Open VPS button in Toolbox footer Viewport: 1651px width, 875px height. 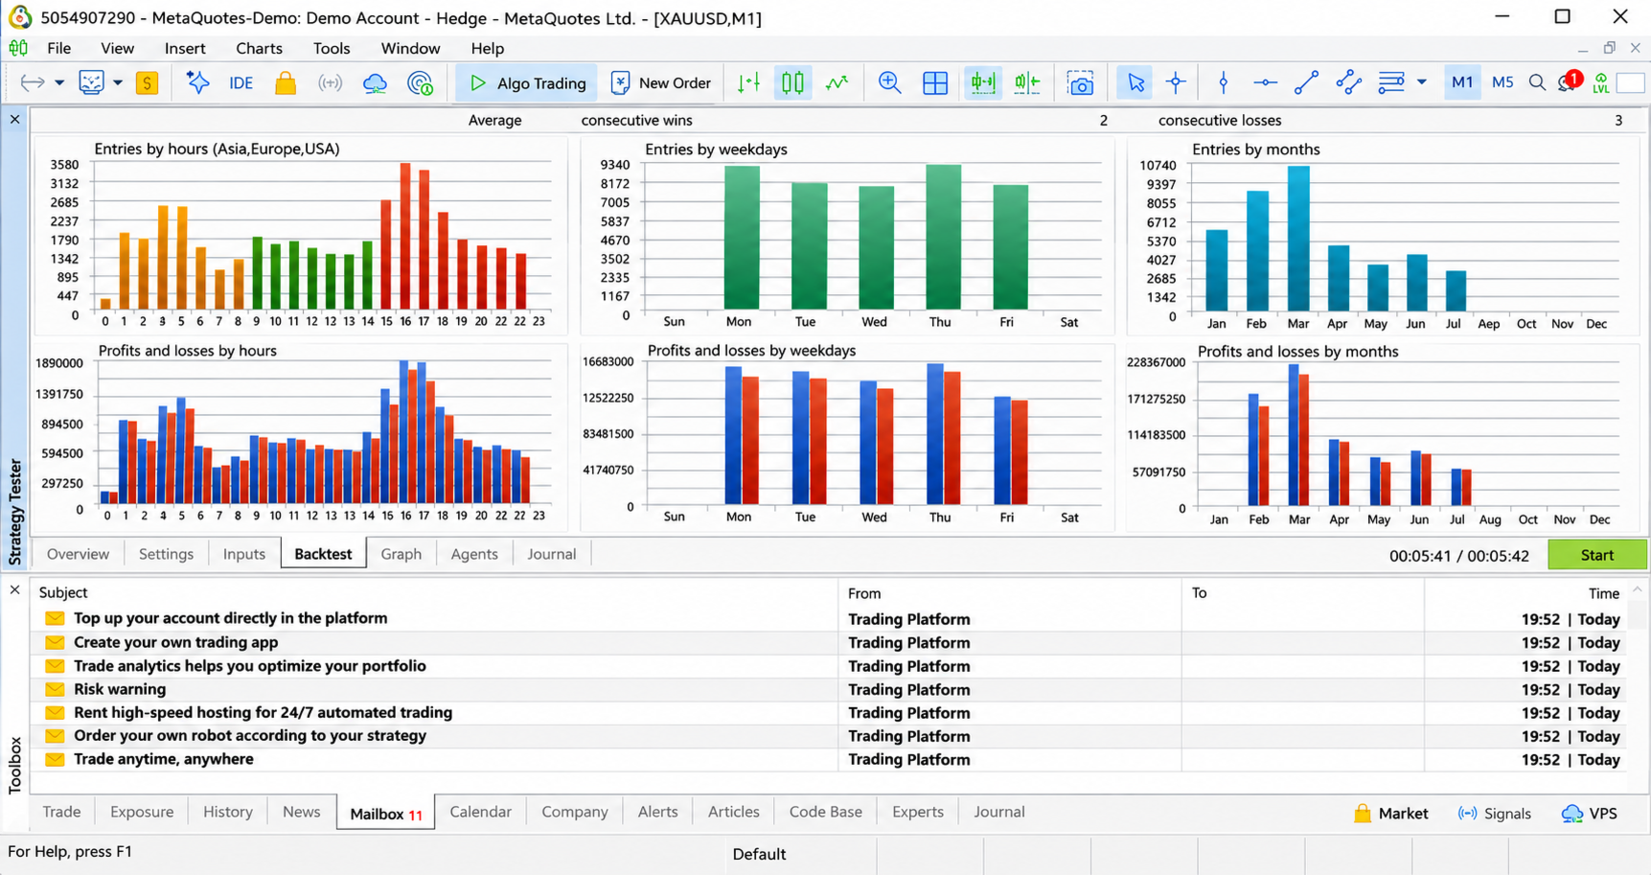click(x=1589, y=814)
